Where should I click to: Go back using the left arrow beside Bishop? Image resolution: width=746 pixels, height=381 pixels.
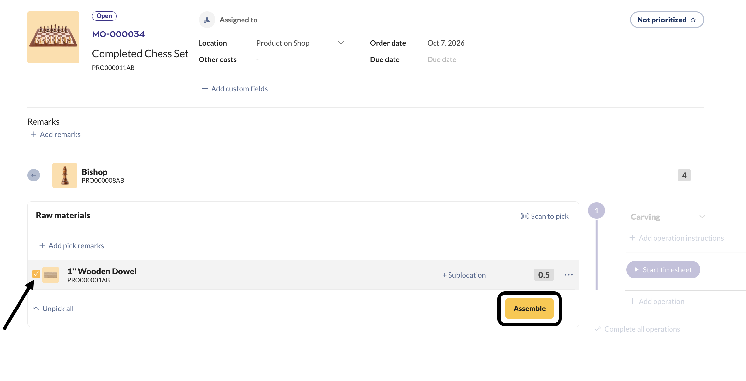coord(34,175)
